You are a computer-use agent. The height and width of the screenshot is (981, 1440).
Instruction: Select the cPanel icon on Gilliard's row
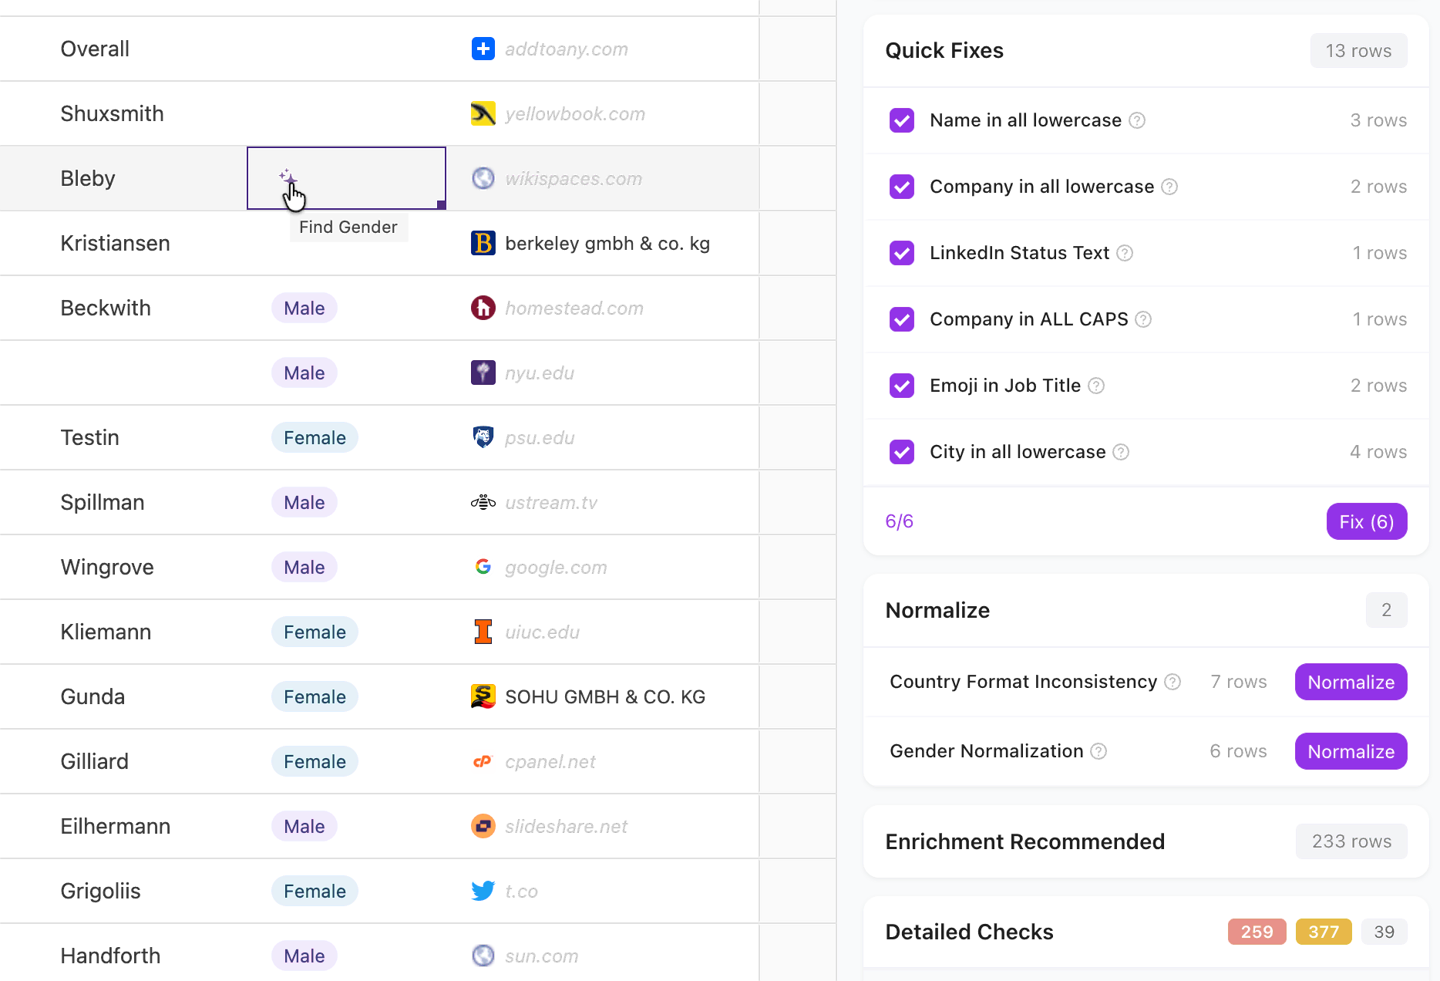click(x=483, y=761)
